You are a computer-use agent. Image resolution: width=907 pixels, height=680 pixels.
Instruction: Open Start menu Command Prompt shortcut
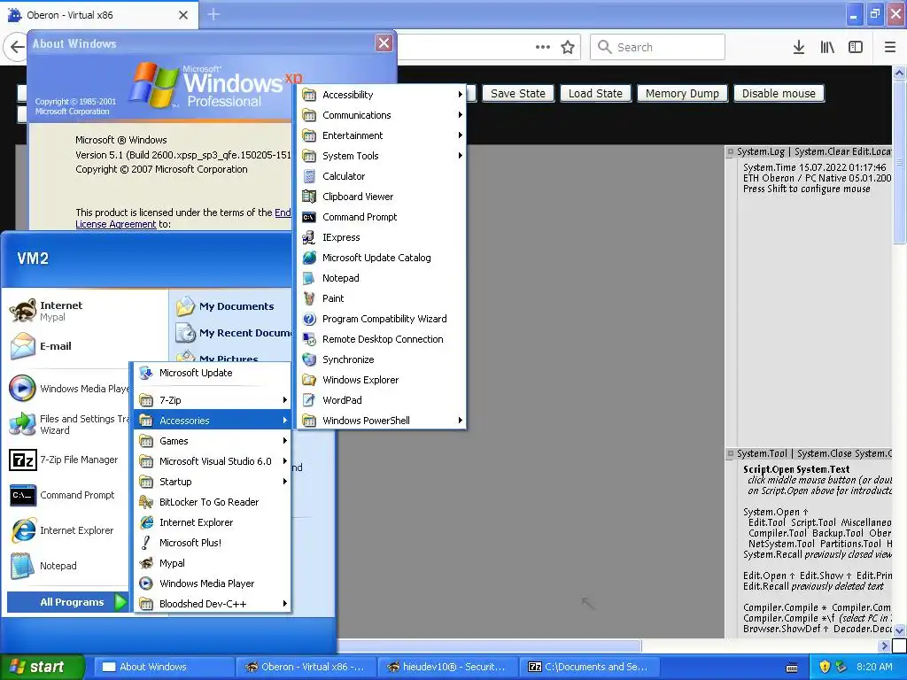[63, 495]
